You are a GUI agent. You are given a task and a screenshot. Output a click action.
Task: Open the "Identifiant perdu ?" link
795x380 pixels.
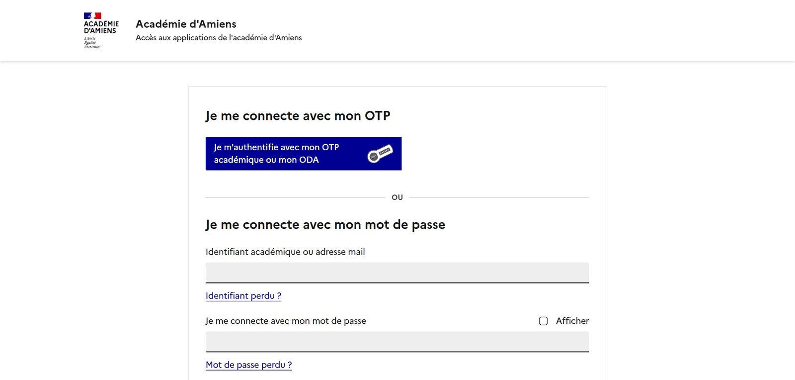click(x=243, y=296)
